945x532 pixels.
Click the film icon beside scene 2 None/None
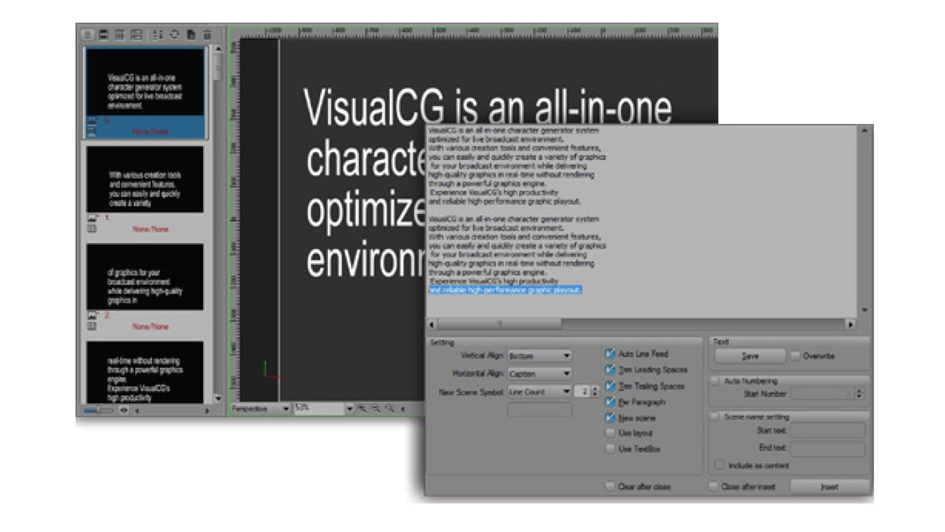pos(93,326)
